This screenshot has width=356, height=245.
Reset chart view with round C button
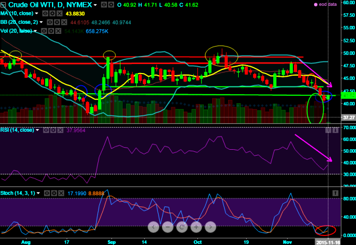click(x=182, y=227)
